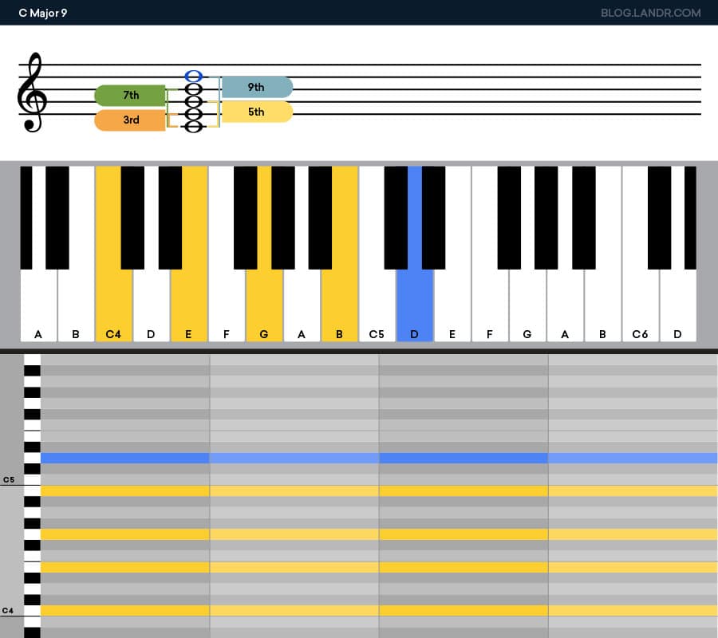The image size is (718, 638).
Task: Toggle the lowest yellow note above C4
Action: 239,608
